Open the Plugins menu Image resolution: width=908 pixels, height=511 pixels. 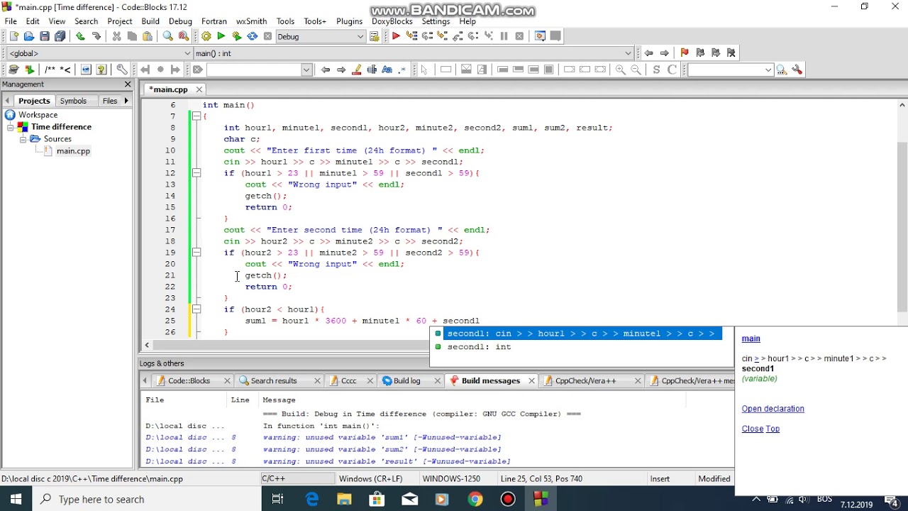click(x=349, y=21)
